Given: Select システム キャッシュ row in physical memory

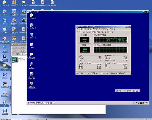Looking at the screenshot, I should [116, 60].
